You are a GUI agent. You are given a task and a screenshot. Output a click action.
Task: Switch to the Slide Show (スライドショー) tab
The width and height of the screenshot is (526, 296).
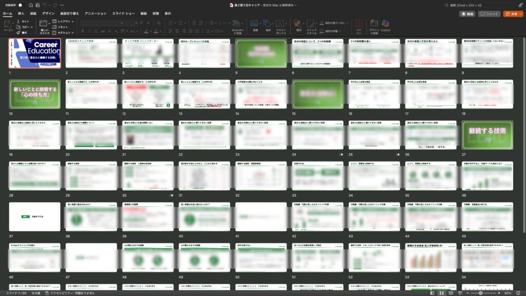click(123, 13)
